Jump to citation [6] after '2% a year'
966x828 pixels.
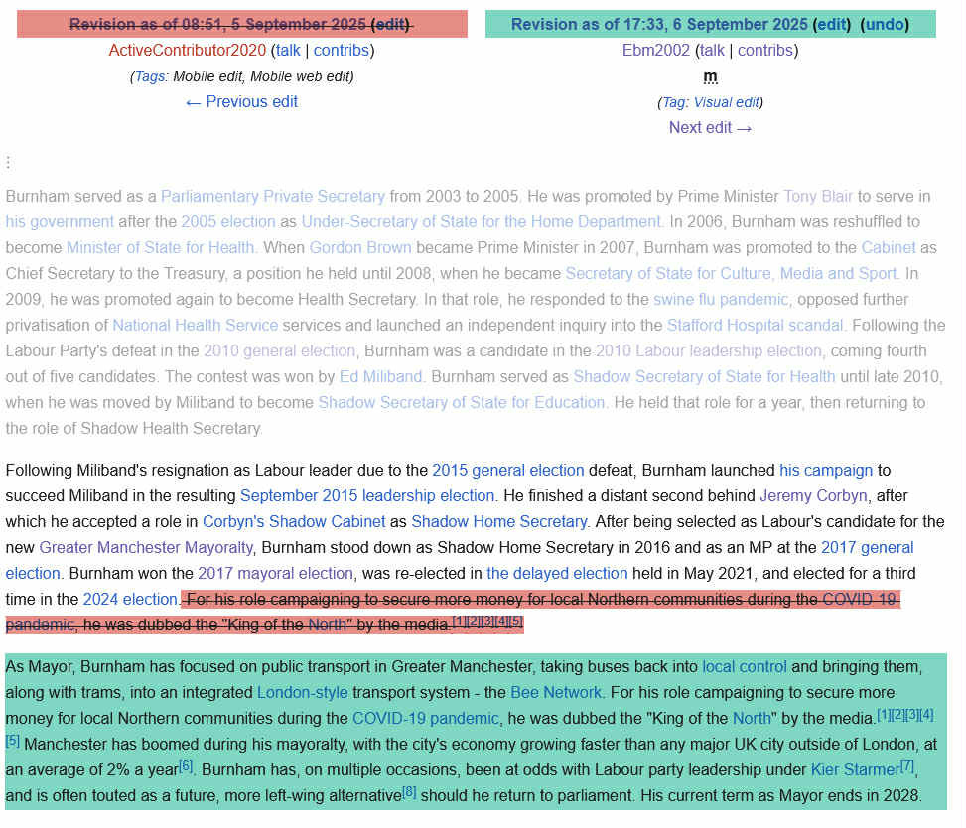pos(186,767)
